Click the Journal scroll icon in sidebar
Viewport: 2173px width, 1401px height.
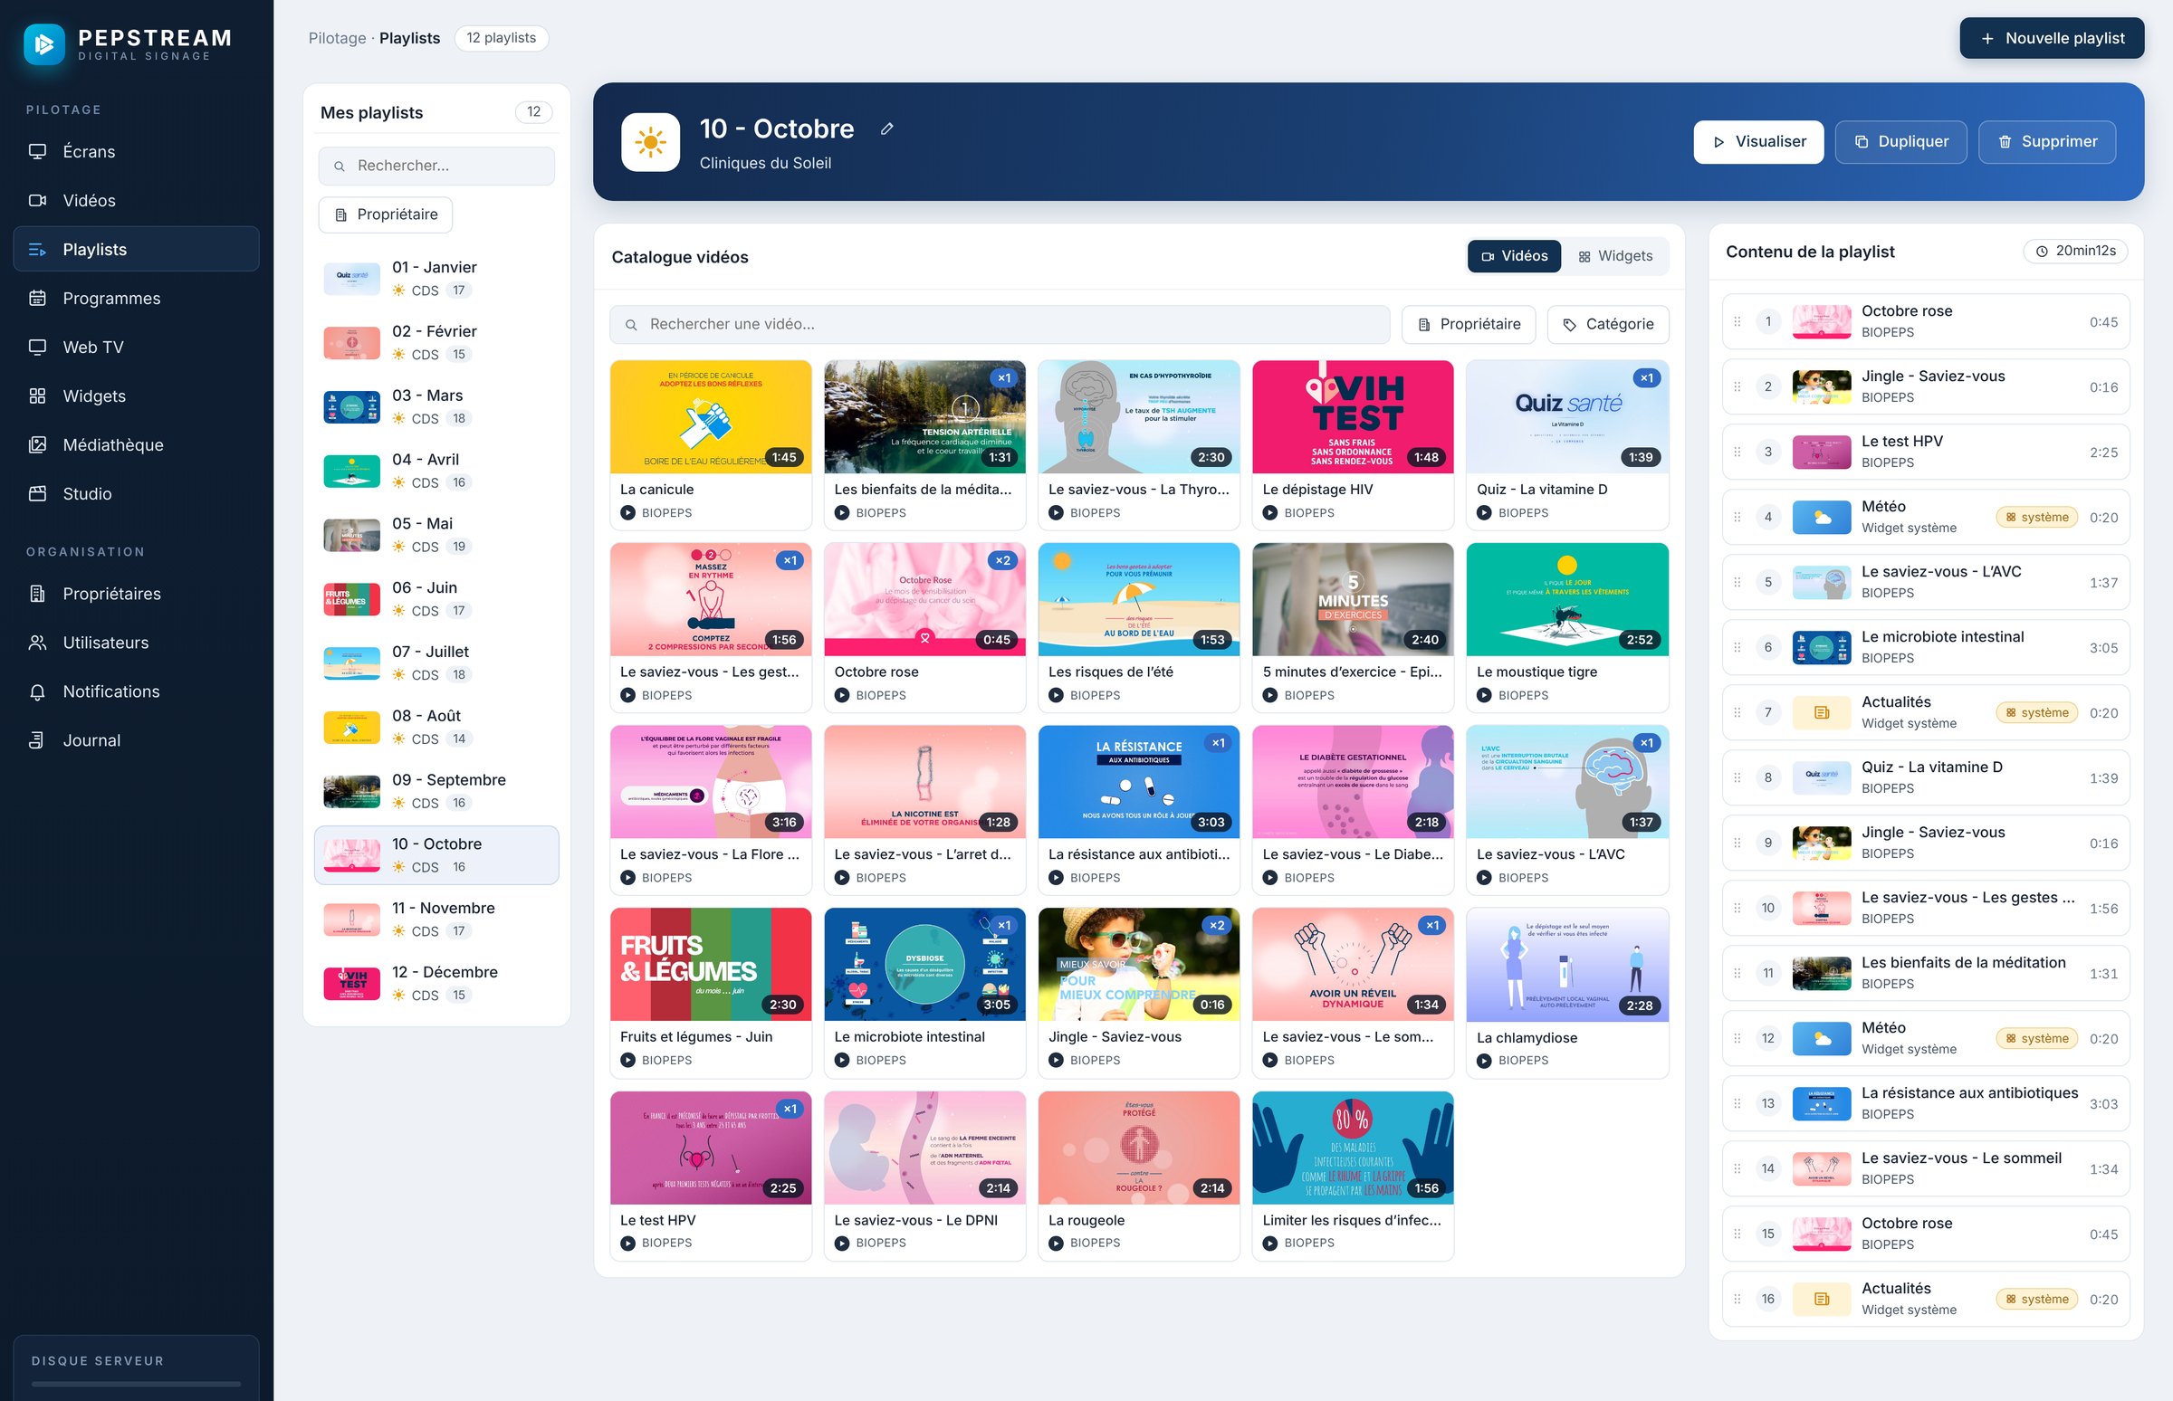37,740
